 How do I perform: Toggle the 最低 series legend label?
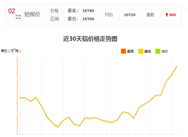pyautogui.click(x=148, y=52)
